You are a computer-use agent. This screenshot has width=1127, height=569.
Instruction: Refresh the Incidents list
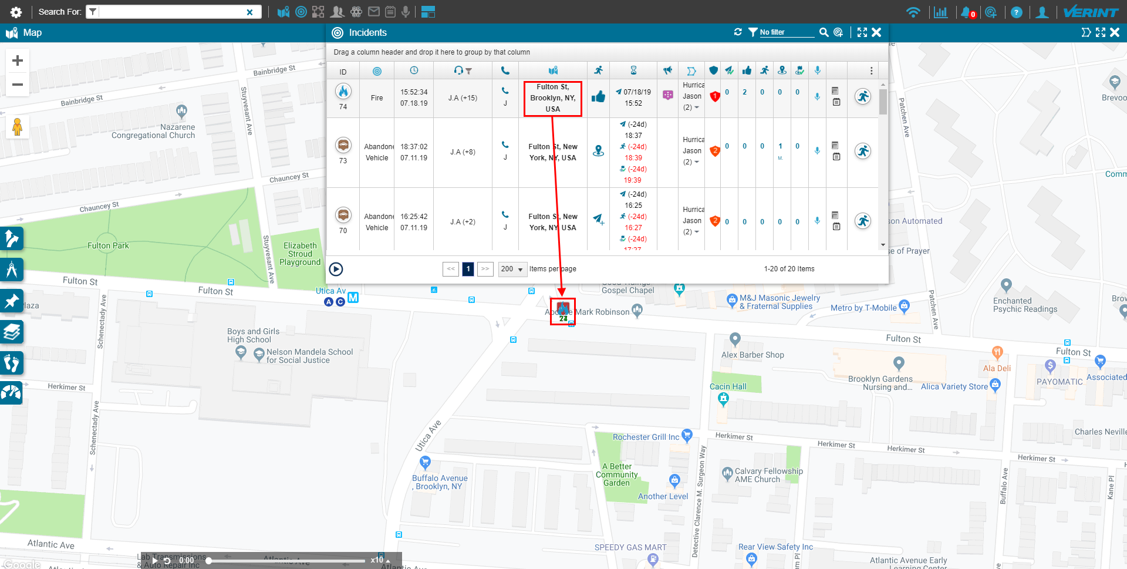tap(738, 32)
